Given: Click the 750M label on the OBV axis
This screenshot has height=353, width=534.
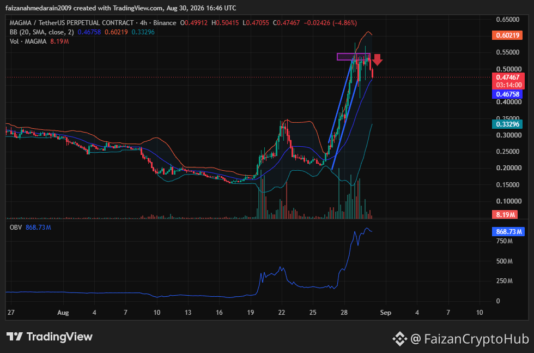Looking at the screenshot, I should click(x=505, y=241).
